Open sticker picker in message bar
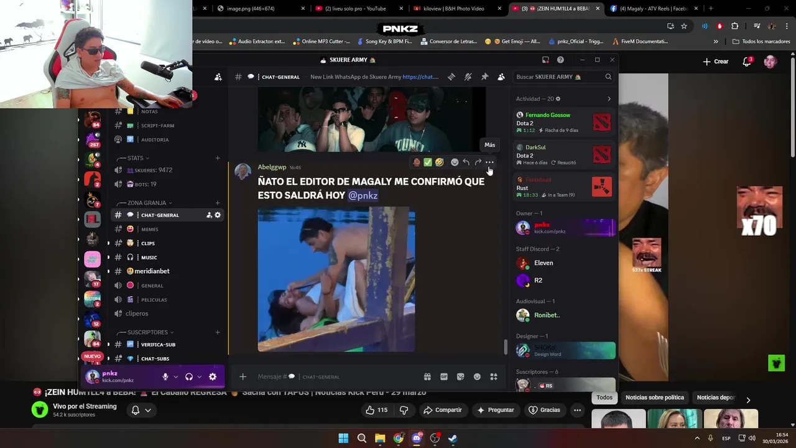This screenshot has width=796, height=448. click(460, 376)
